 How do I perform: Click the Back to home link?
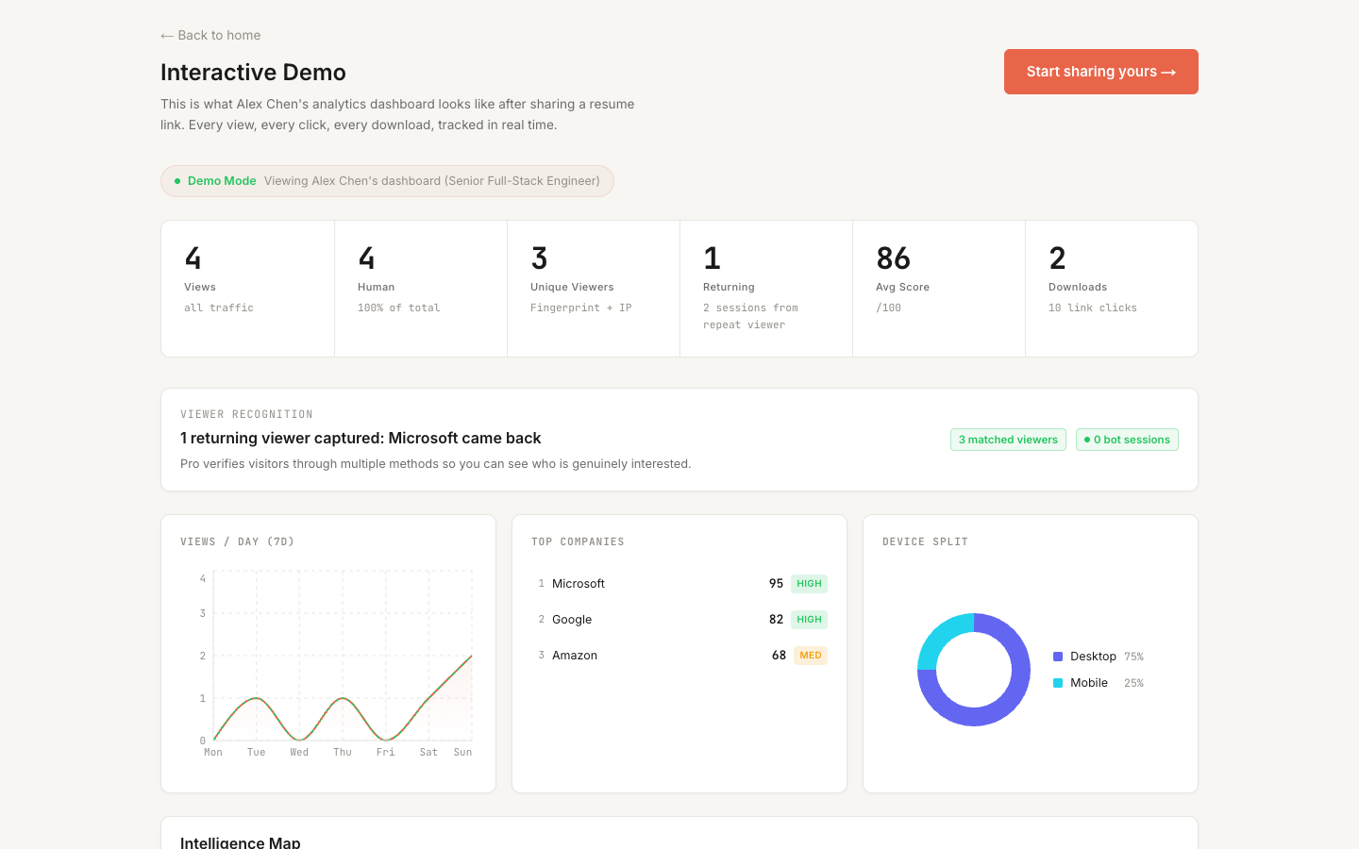210,35
